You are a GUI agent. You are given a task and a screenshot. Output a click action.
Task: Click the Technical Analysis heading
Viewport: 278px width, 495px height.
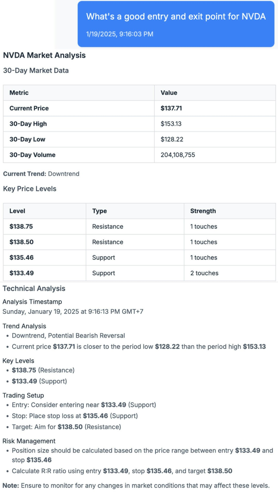[34, 289]
